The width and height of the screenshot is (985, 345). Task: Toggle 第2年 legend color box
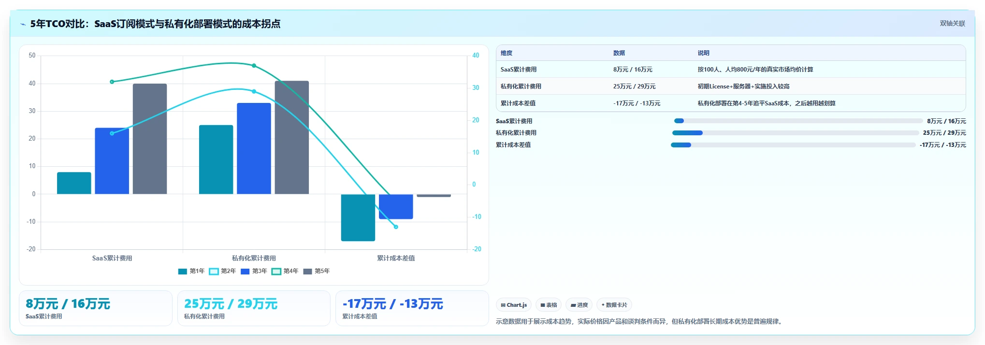click(214, 272)
